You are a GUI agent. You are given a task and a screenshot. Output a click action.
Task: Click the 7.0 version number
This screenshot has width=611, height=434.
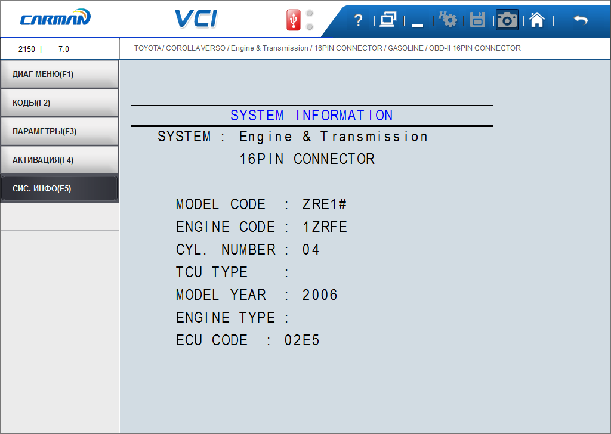coord(63,49)
